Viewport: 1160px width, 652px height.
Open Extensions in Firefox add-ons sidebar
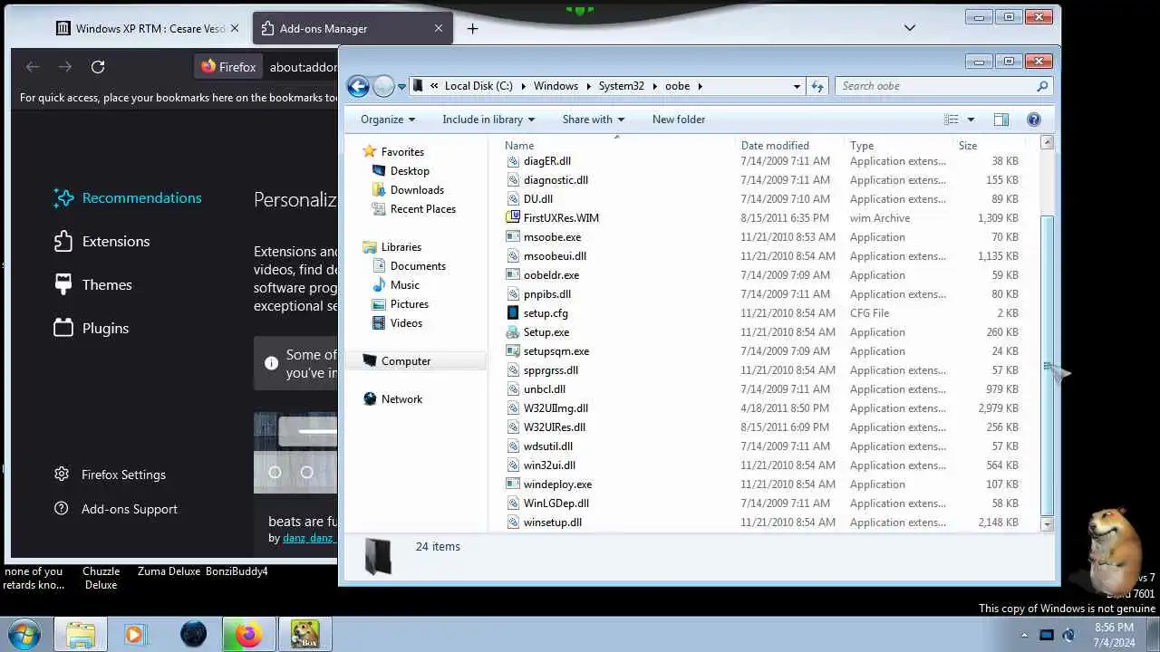click(101, 242)
